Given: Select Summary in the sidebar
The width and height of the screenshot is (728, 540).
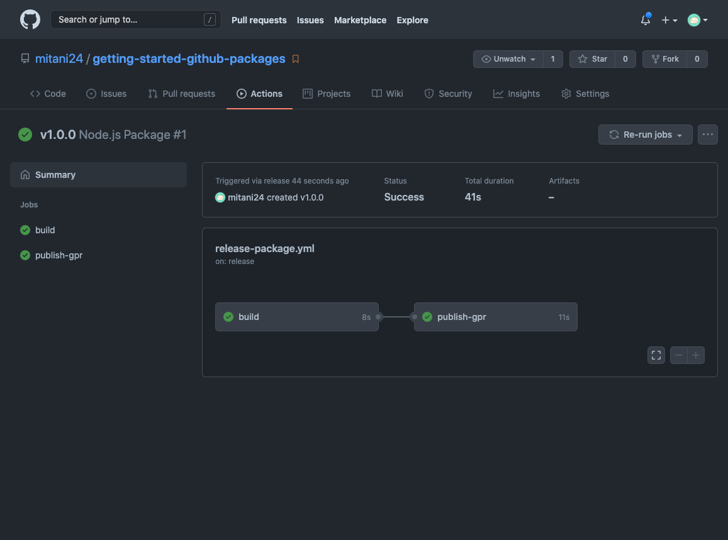Looking at the screenshot, I should coord(98,175).
